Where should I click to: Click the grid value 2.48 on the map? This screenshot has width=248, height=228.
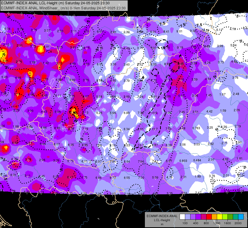point(236,94)
